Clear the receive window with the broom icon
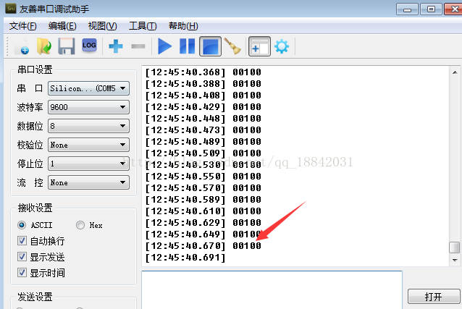The image size is (462, 309). click(232, 46)
